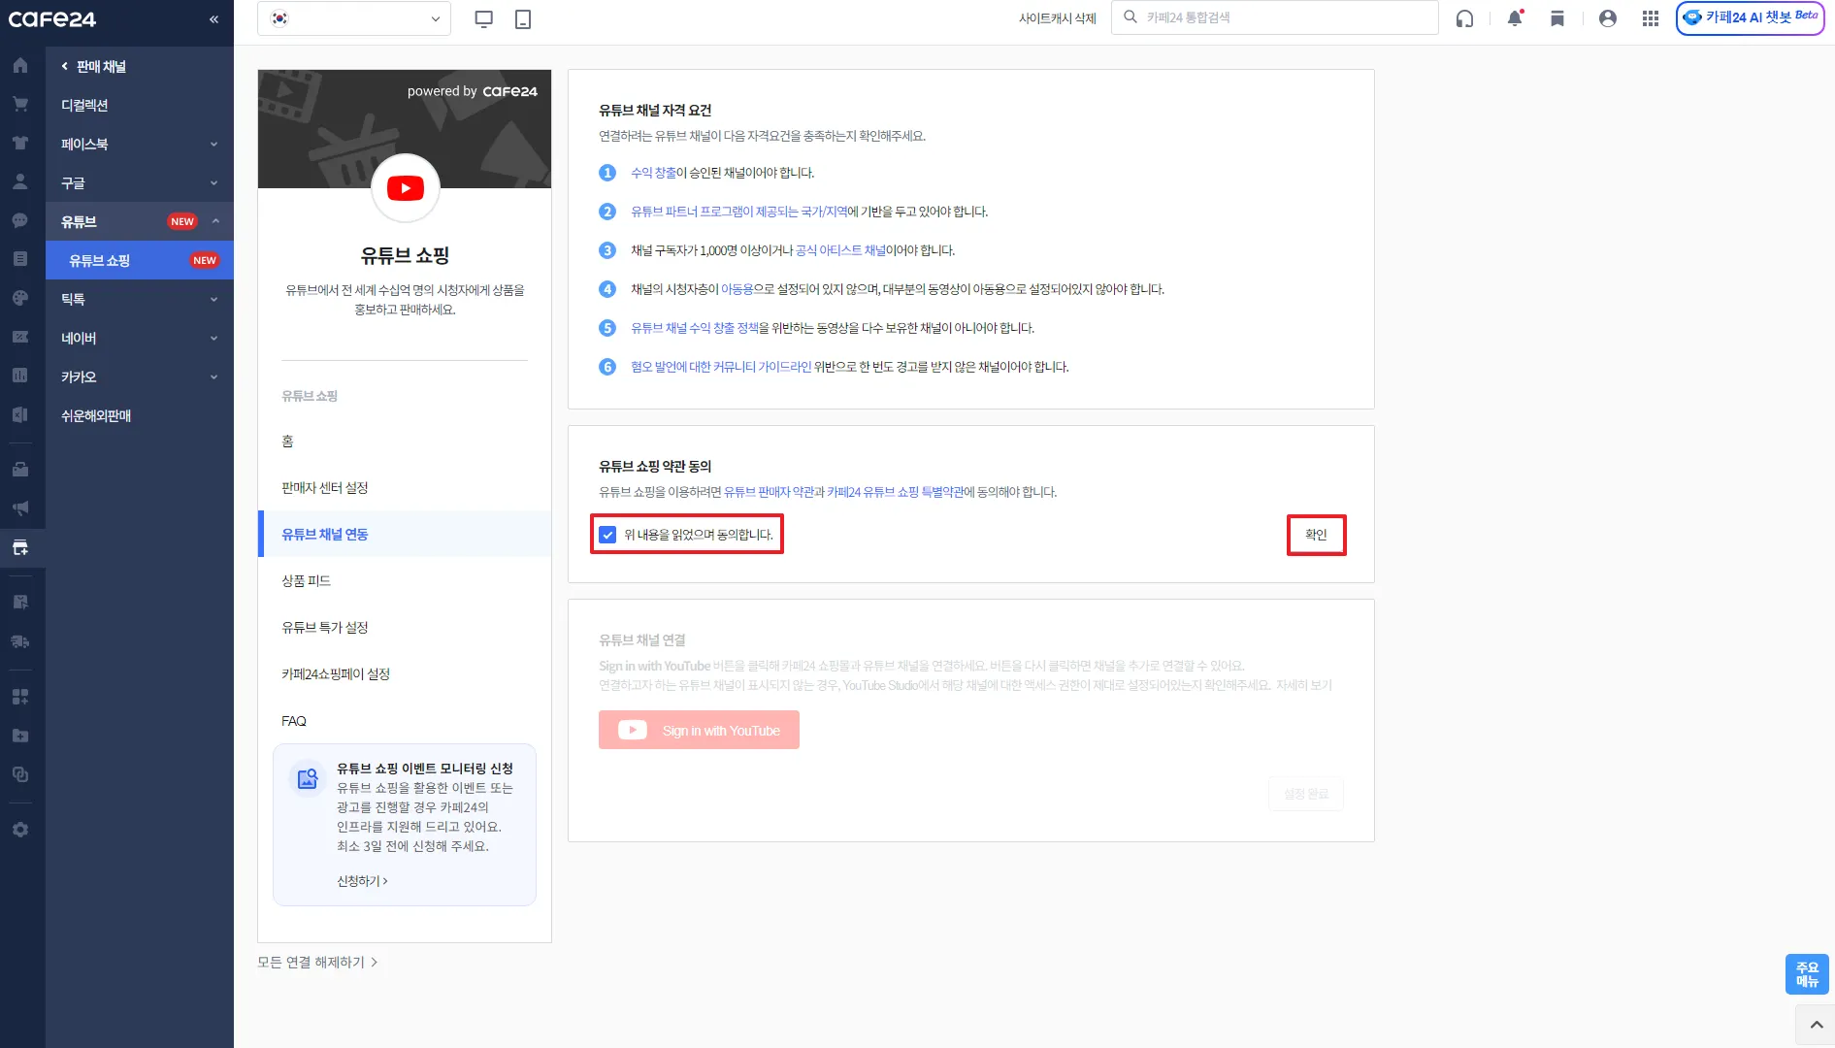Open the 카페24 AI 챗봇 Beta button
The image size is (1835, 1048).
coord(1750,18)
